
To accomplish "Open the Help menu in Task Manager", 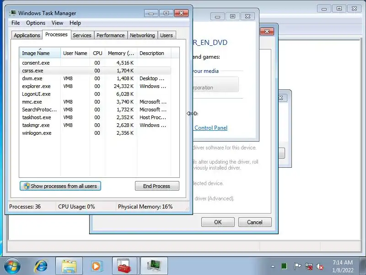I will (x=75, y=23).
